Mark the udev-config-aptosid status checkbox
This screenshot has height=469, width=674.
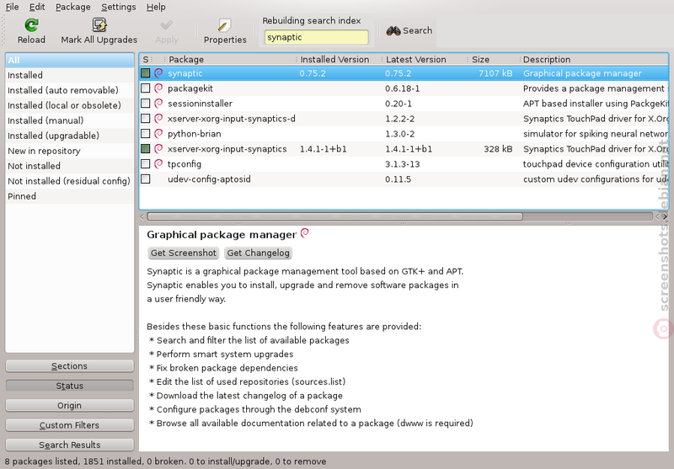pos(146,179)
